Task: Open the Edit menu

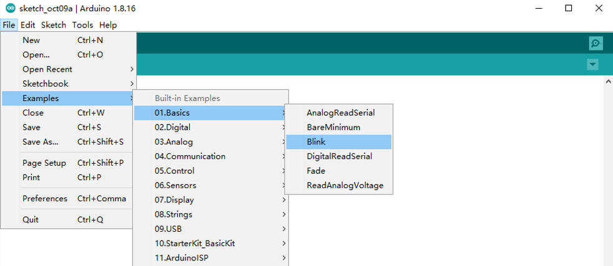Action: 27,25
